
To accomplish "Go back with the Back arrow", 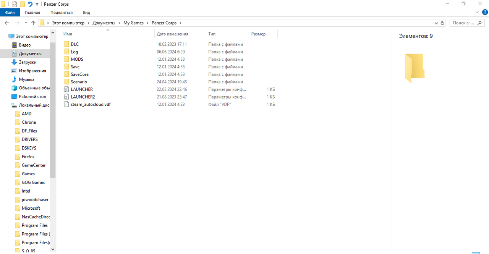I will [6, 23].
